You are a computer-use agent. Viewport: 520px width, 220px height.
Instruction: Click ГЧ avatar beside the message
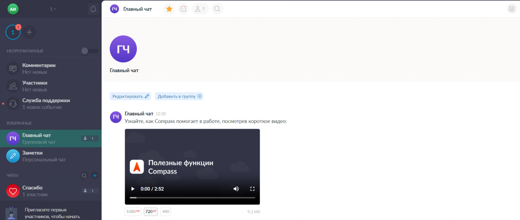click(x=116, y=117)
